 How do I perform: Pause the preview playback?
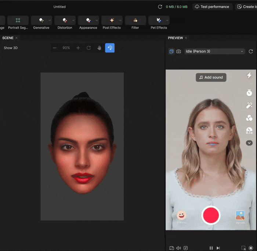[211, 248]
